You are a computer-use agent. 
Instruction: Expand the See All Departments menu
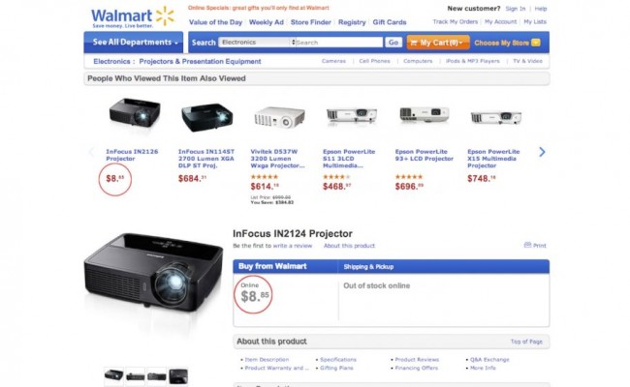[136, 43]
